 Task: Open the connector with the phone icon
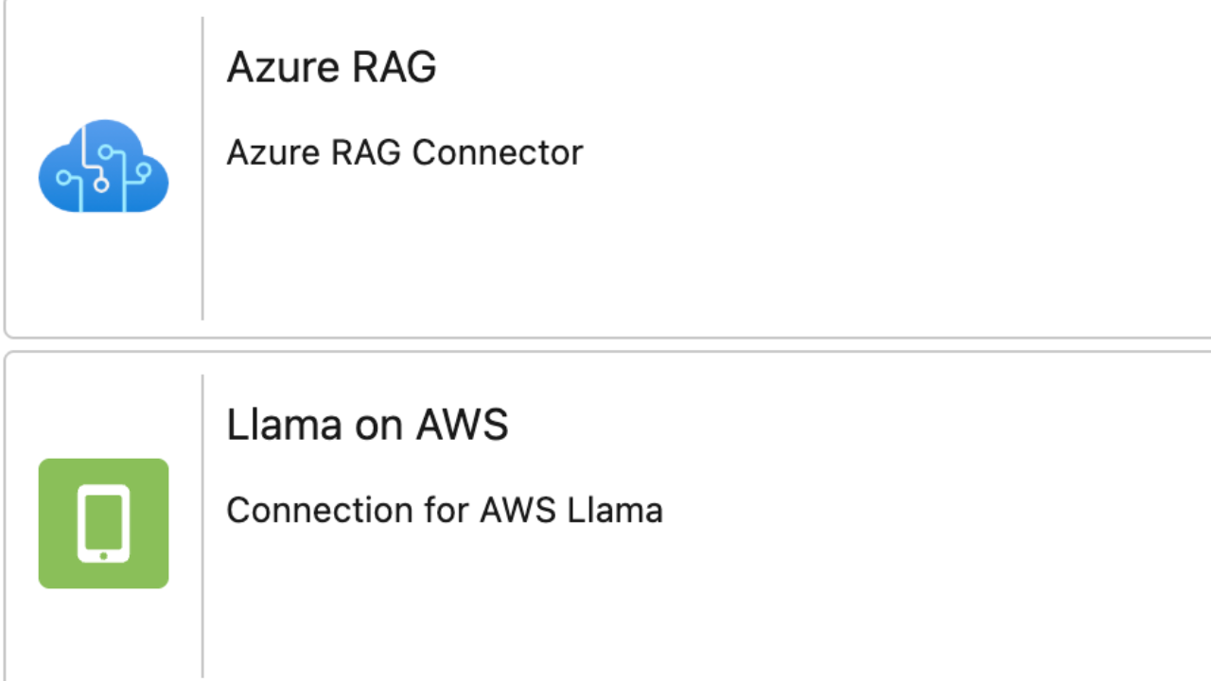pos(103,523)
